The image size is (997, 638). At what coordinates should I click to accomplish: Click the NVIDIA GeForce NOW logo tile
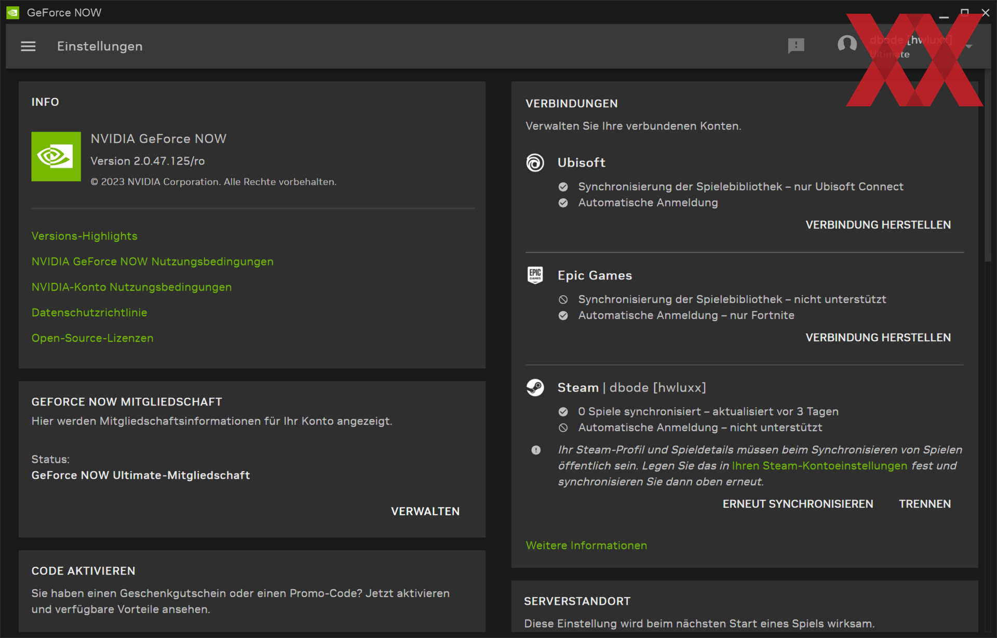click(56, 156)
